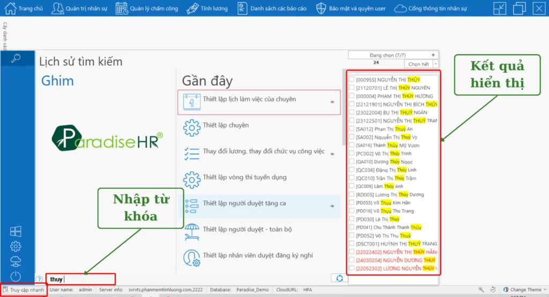Click the Chọn hết button

click(x=418, y=64)
